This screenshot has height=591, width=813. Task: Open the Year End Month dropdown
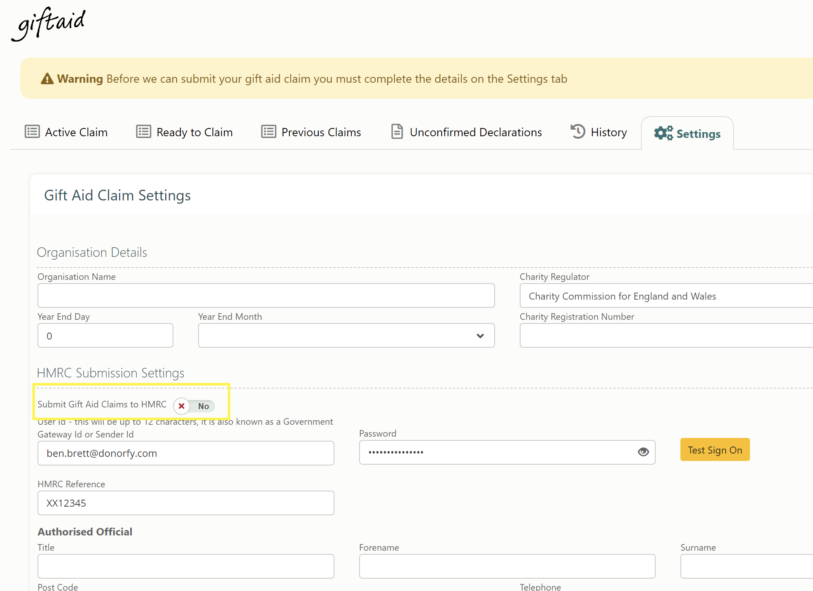[346, 335]
